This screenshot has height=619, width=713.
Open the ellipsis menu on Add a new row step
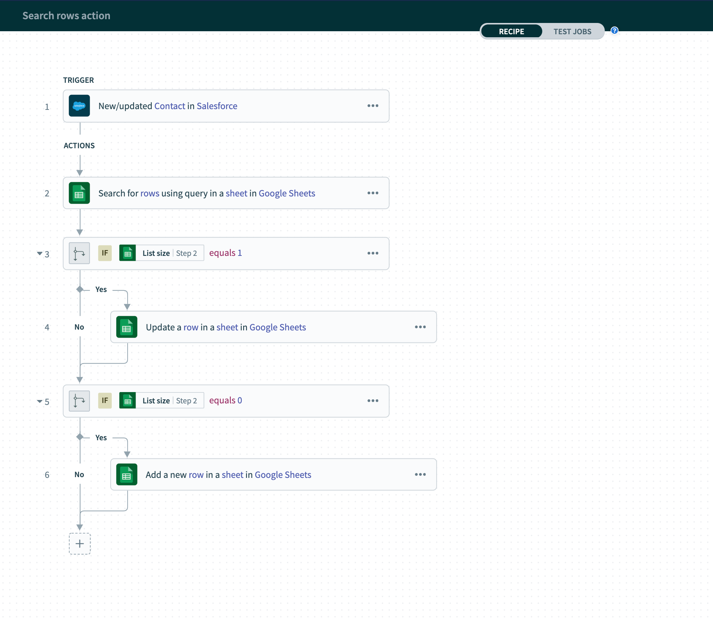(420, 475)
